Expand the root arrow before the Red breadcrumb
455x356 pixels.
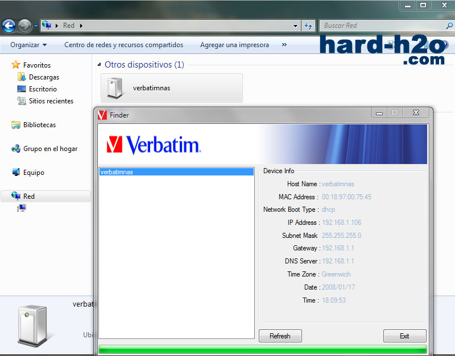[57, 26]
